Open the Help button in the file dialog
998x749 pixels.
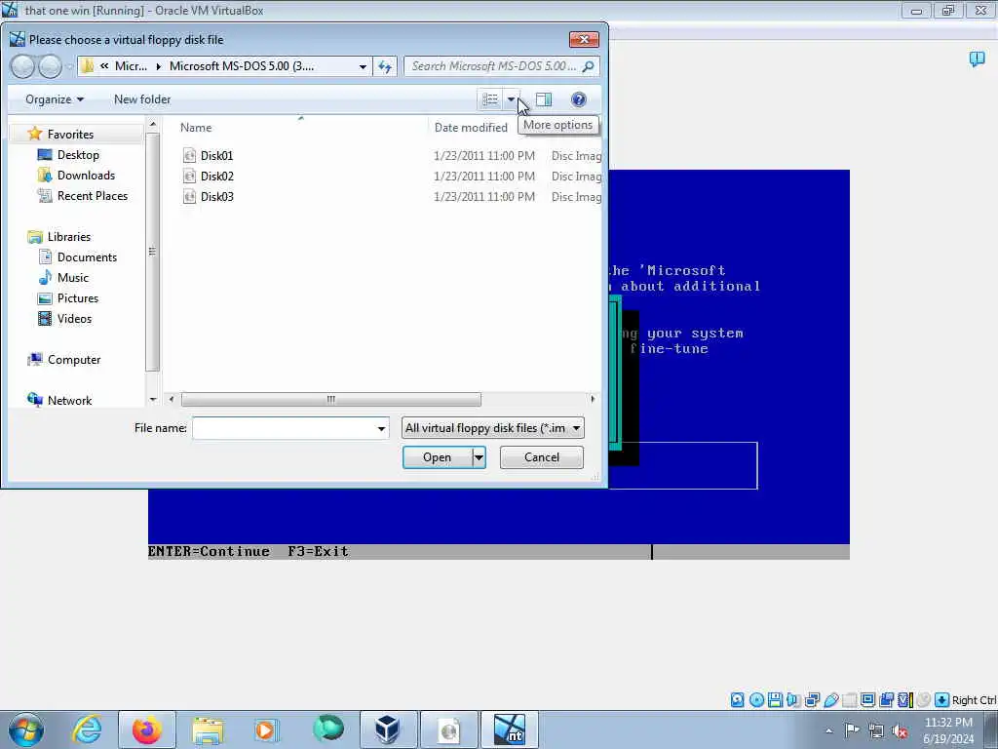click(578, 99)
